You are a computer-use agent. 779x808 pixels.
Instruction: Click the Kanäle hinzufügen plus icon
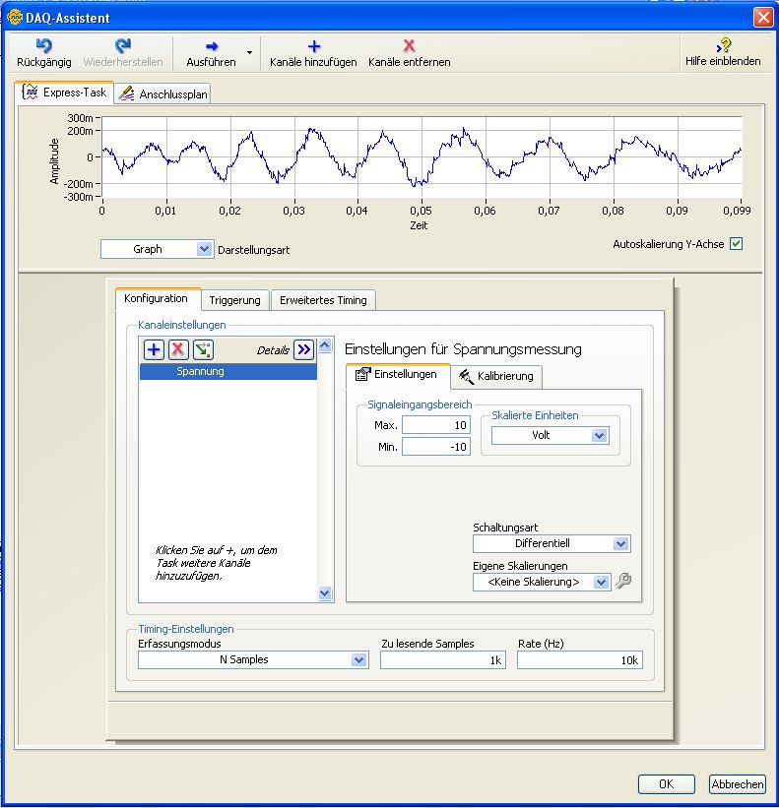tap(313, 46)
